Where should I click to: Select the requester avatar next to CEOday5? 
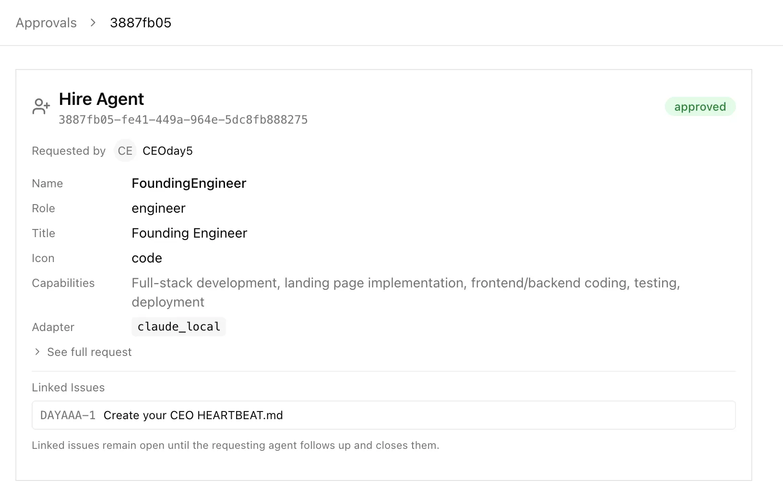point(125,151)
